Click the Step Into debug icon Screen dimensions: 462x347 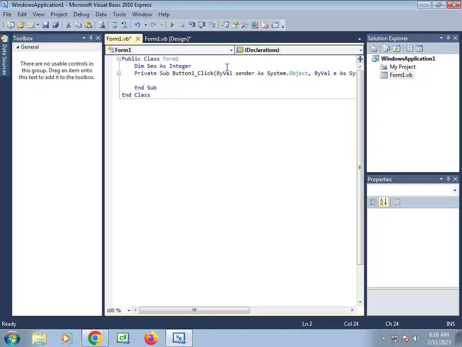(192, 25)
